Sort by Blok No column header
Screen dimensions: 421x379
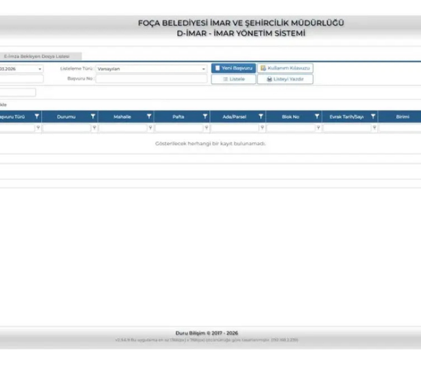[x=290, y=117]
